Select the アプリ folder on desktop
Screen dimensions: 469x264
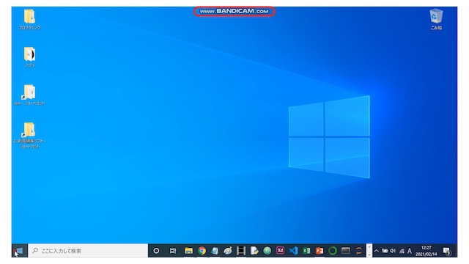[29, 57]
